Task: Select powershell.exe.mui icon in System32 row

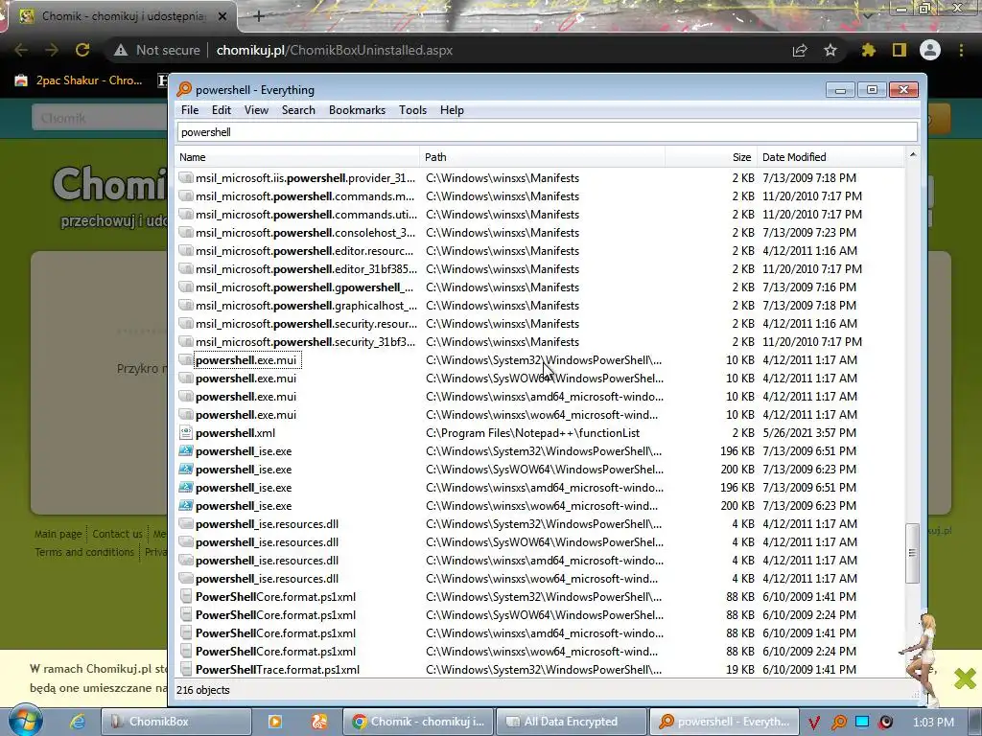Action: (185, 360)
